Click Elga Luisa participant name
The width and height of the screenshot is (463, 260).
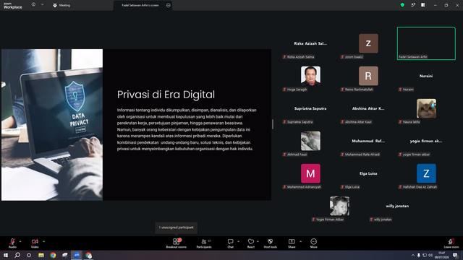[368, 173]
